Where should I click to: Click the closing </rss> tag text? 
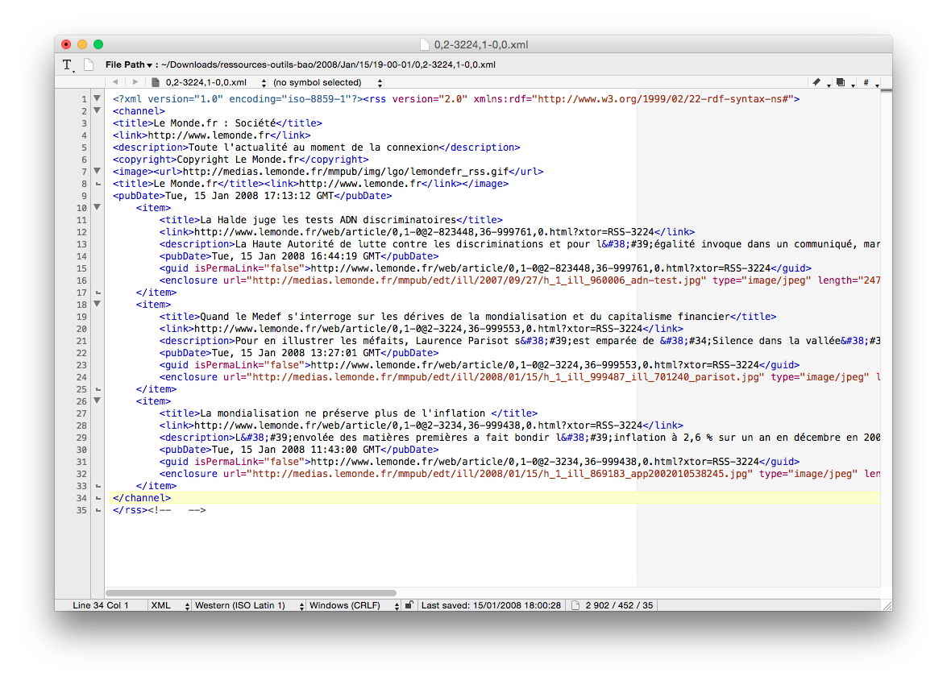click(x=130, y=510)
